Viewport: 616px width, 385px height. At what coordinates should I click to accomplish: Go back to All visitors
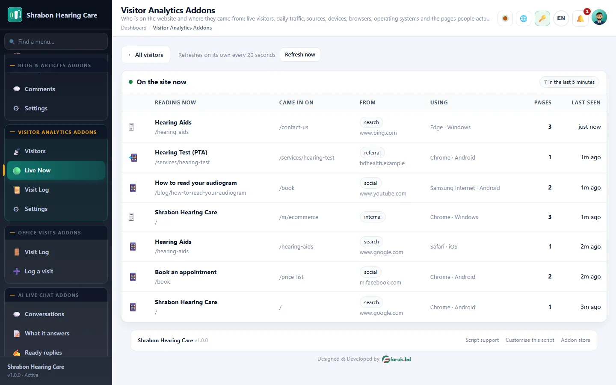146,55
